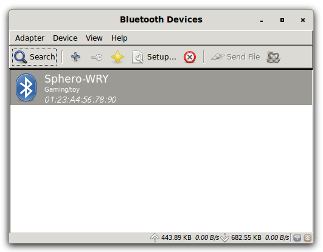Start a device search with Search button

(35, 57)
